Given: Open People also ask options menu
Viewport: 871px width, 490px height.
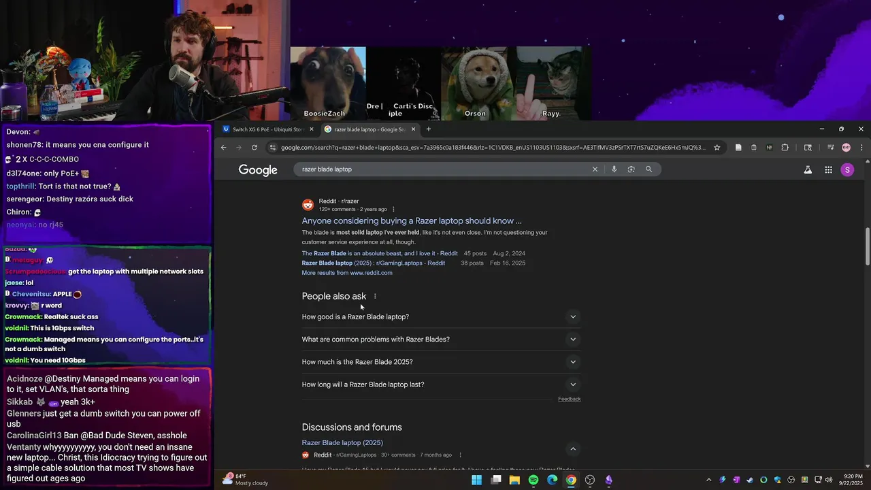Looking at the screenshot, I should coord(375,296).
